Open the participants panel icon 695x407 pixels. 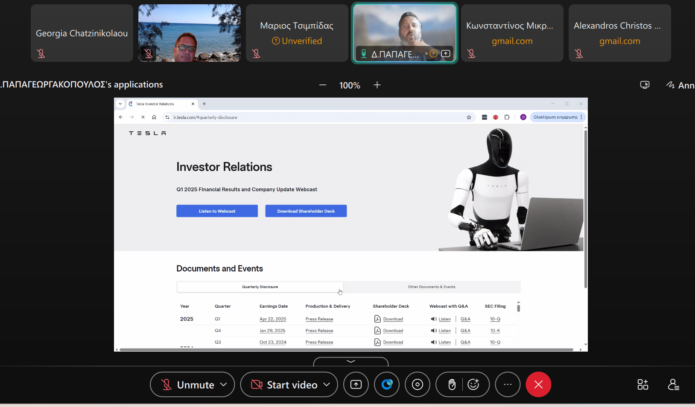point(673,384)
